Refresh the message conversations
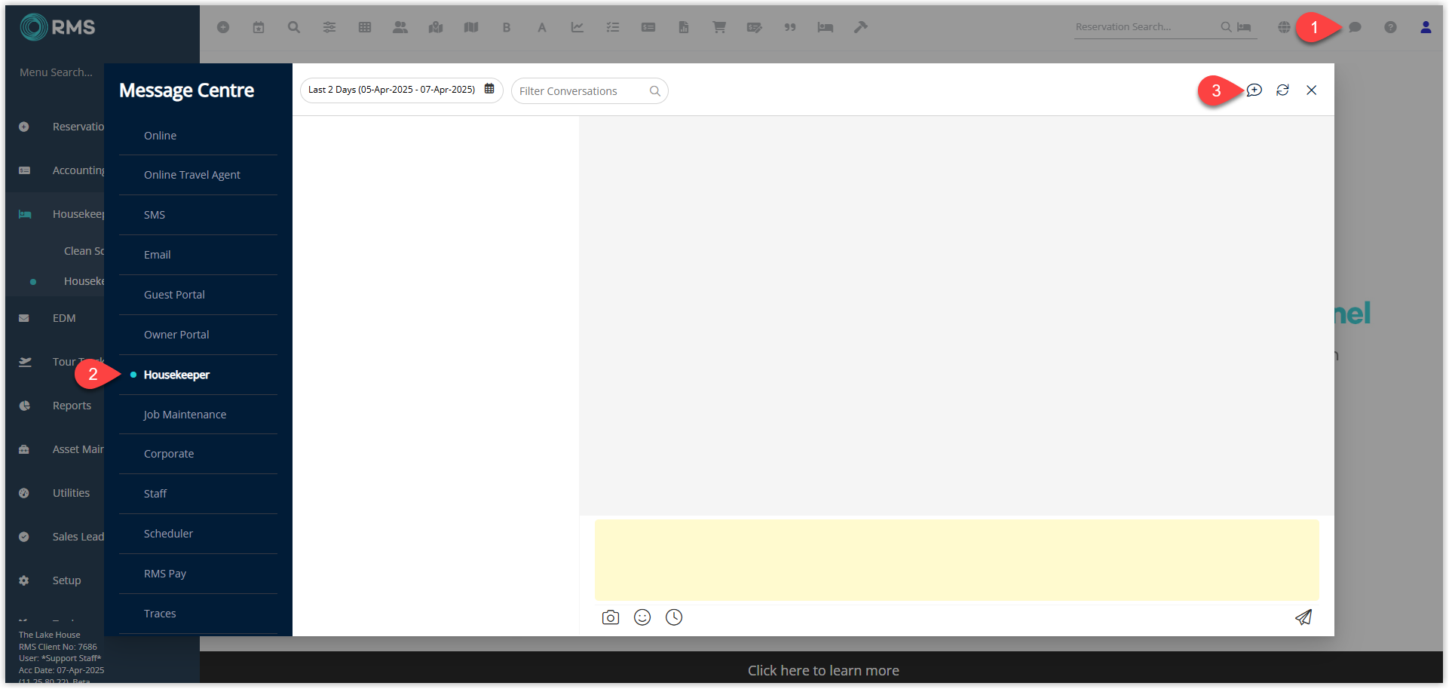Viewport: 1449px width, 689px height. [1282, 90]
